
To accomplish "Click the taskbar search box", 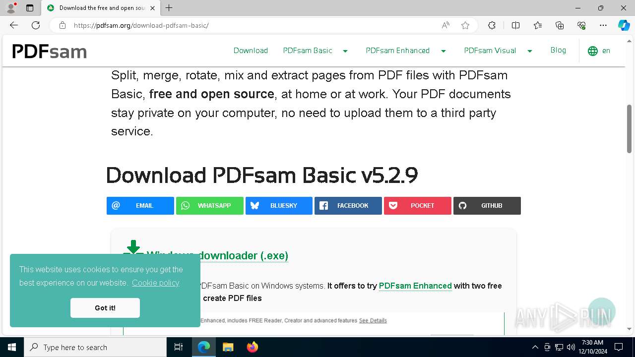I will 95,347.
